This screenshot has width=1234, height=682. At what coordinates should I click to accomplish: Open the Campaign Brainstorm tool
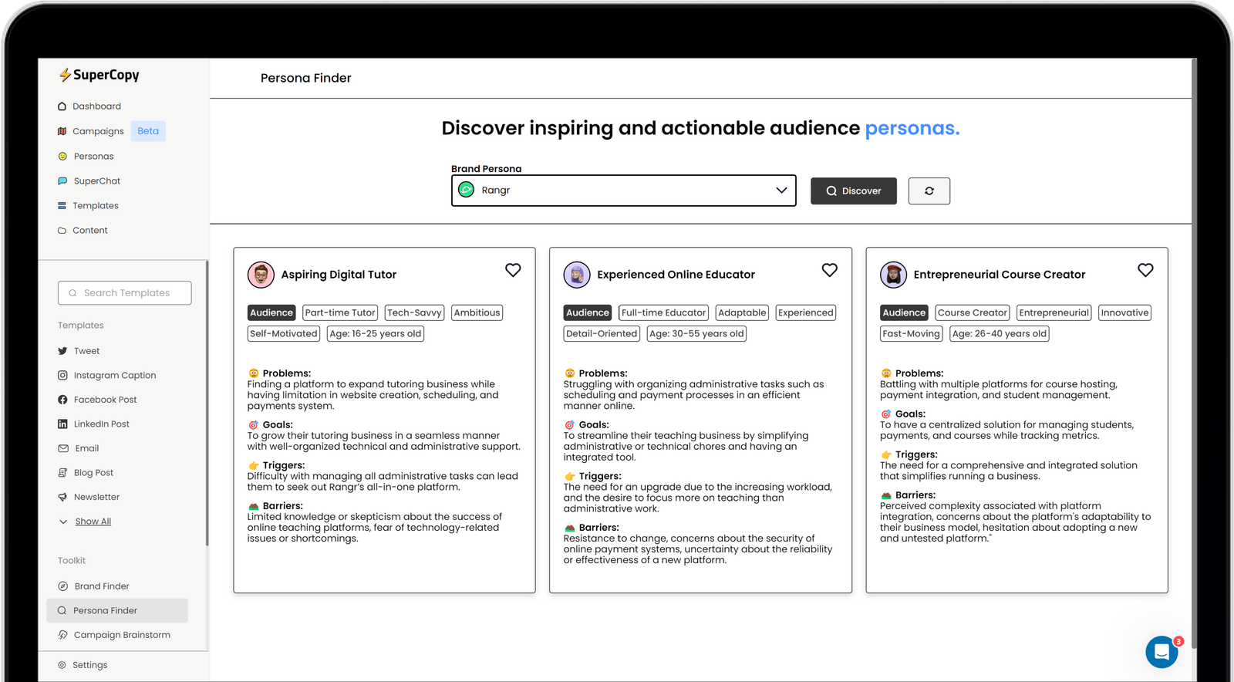(121, 635)
